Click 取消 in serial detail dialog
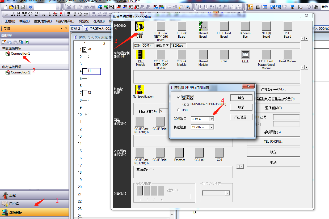 [x=241, y=107]
